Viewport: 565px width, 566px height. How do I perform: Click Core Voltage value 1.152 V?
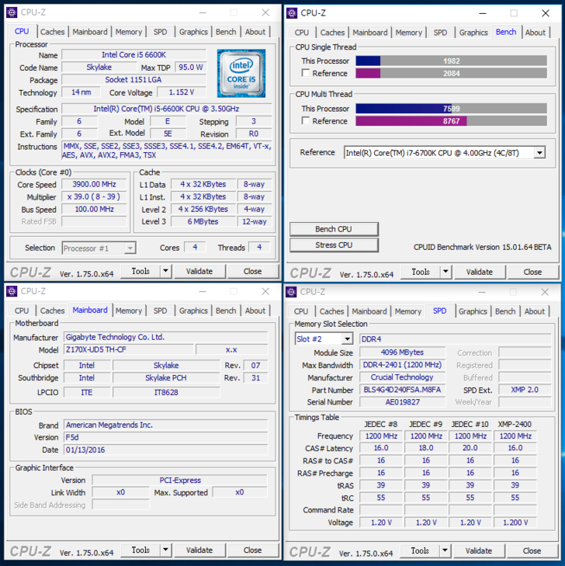coord(182,92)
